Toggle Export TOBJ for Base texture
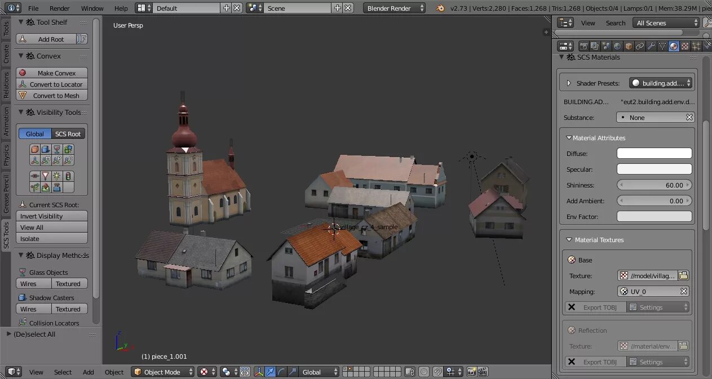712x379 pixels. pyautogui.click(x=596, y=307)
